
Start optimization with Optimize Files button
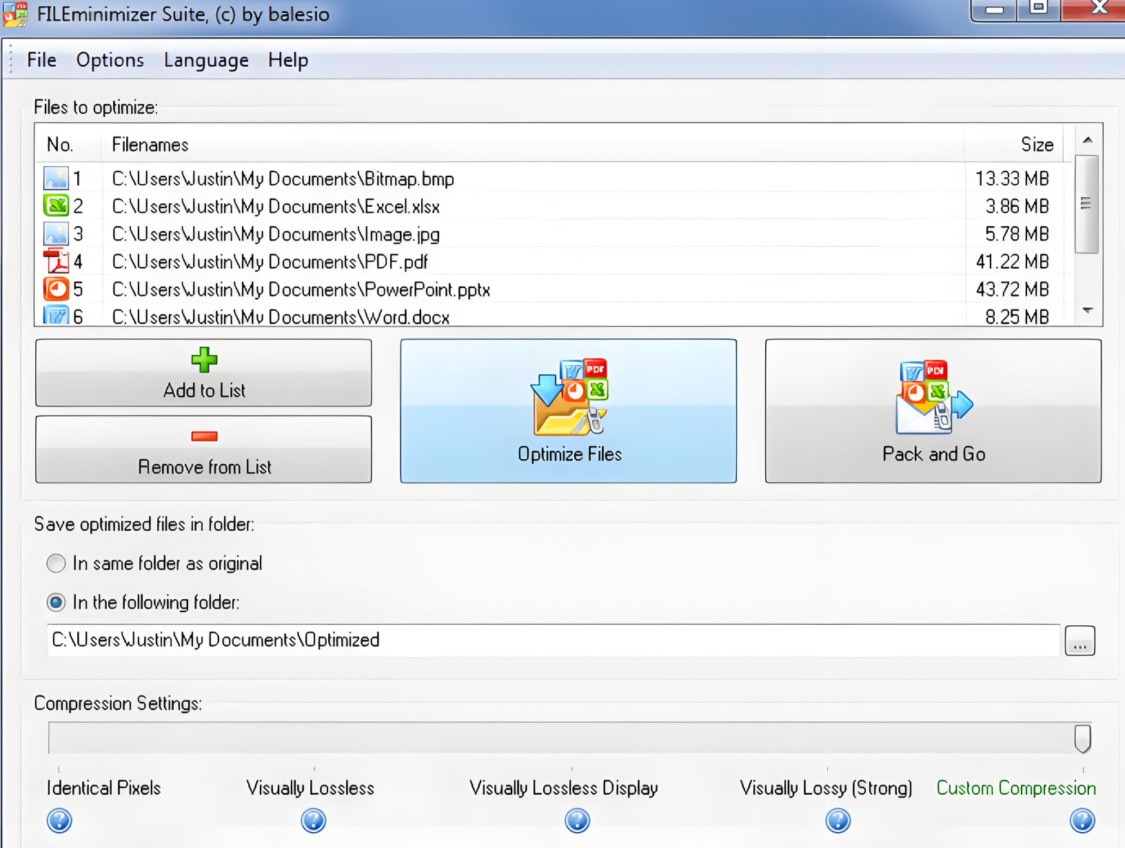[x=568, y=411]
